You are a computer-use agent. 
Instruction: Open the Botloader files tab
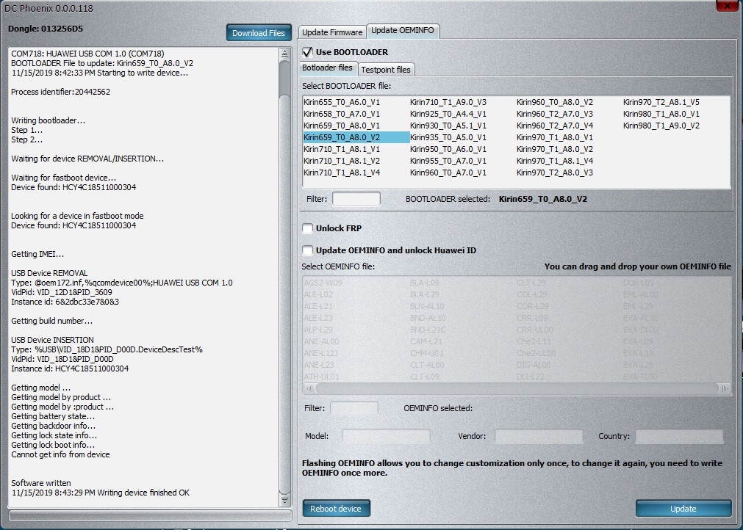(328, 68)
